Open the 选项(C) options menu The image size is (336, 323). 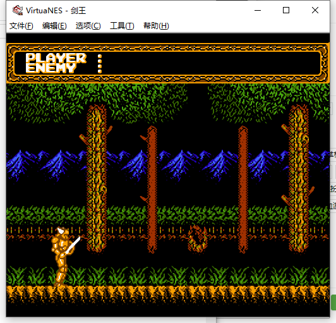tap(88, 26)
